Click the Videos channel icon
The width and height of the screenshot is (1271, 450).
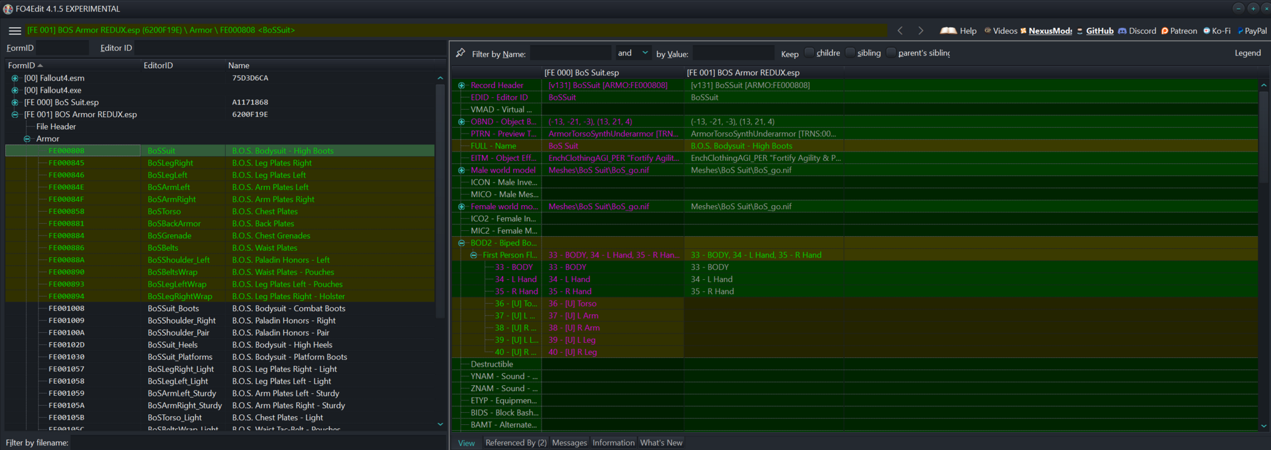(988, 30)
